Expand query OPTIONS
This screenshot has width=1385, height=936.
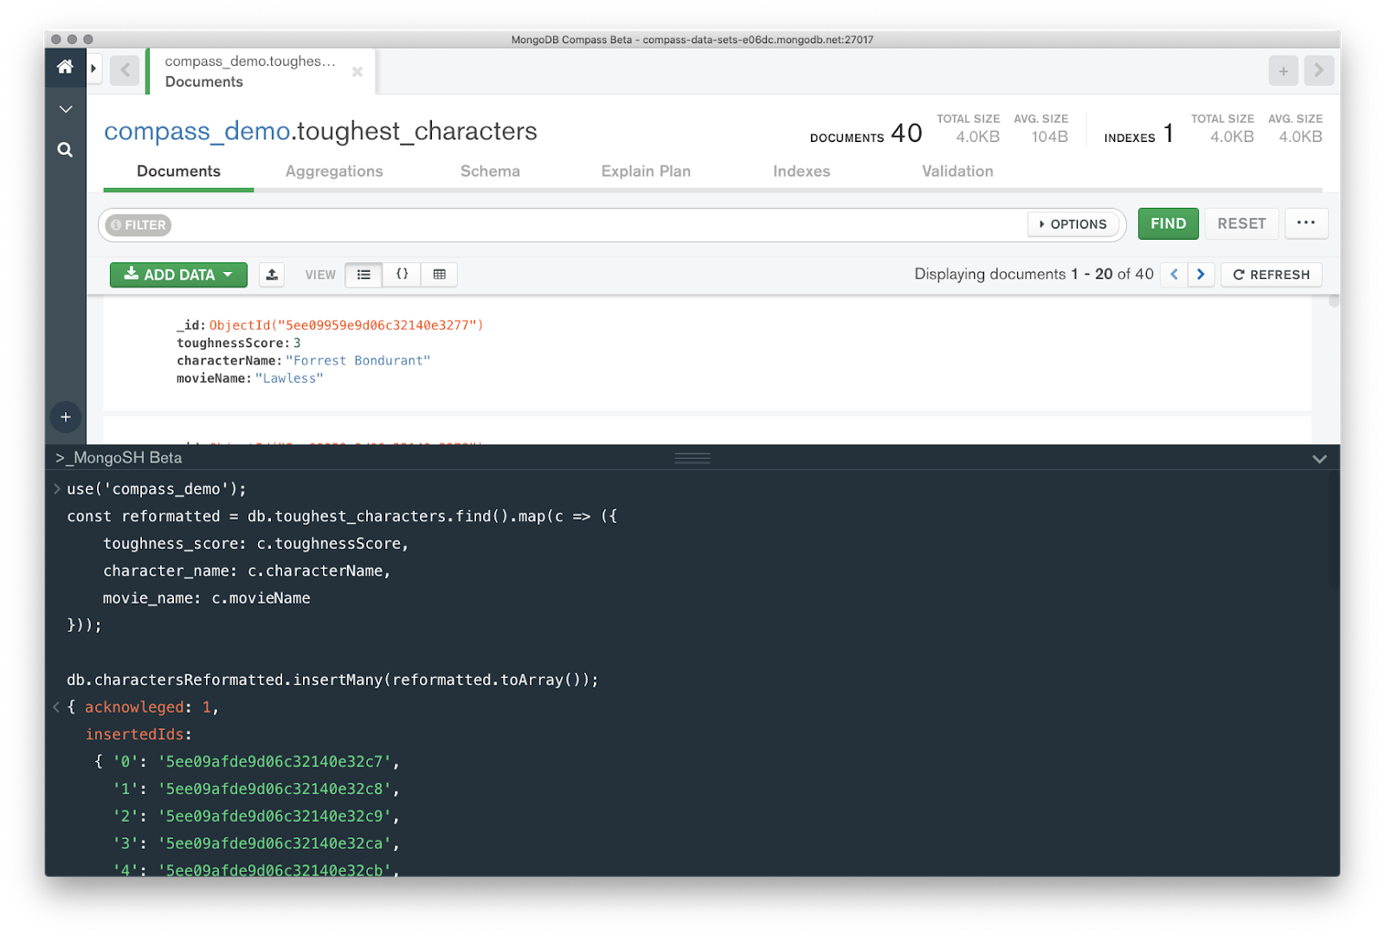tap(1073, 224)
